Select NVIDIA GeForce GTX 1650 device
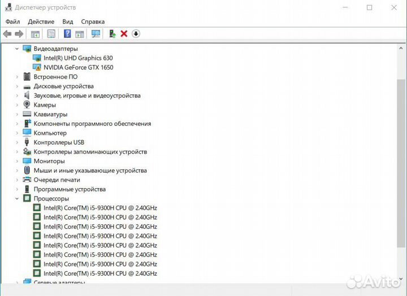The width and height of the screenshot is (407, 296). [x=78, y=67]
